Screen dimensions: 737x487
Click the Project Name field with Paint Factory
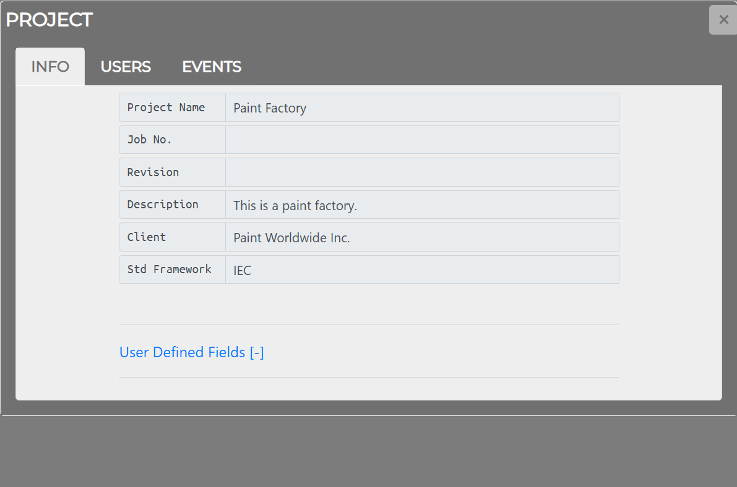click(x=422, y=108)
